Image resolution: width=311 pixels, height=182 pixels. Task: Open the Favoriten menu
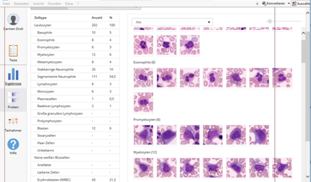[x=54, y=3]
